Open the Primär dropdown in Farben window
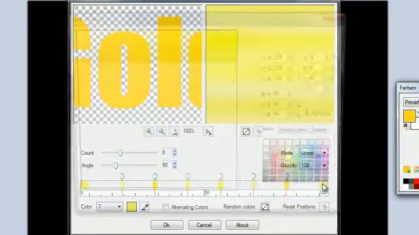This screenshot has width=419, height=235. click(411, 102)
